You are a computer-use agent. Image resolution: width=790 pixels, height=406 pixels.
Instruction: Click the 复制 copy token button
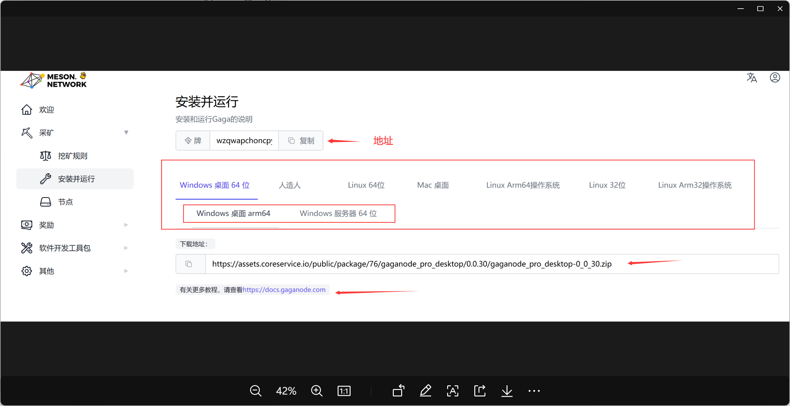(301, 141)
